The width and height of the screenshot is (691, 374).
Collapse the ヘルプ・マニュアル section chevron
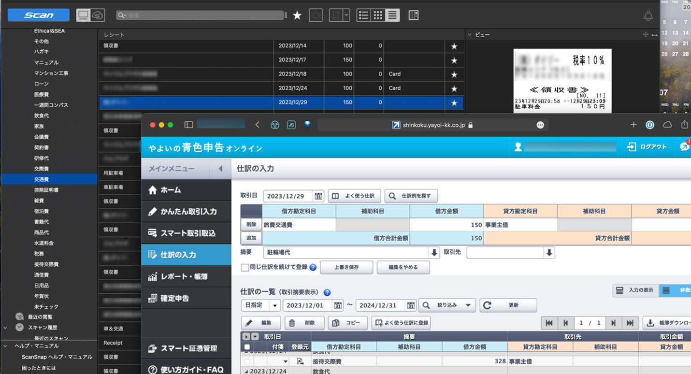tap(5, 346)
